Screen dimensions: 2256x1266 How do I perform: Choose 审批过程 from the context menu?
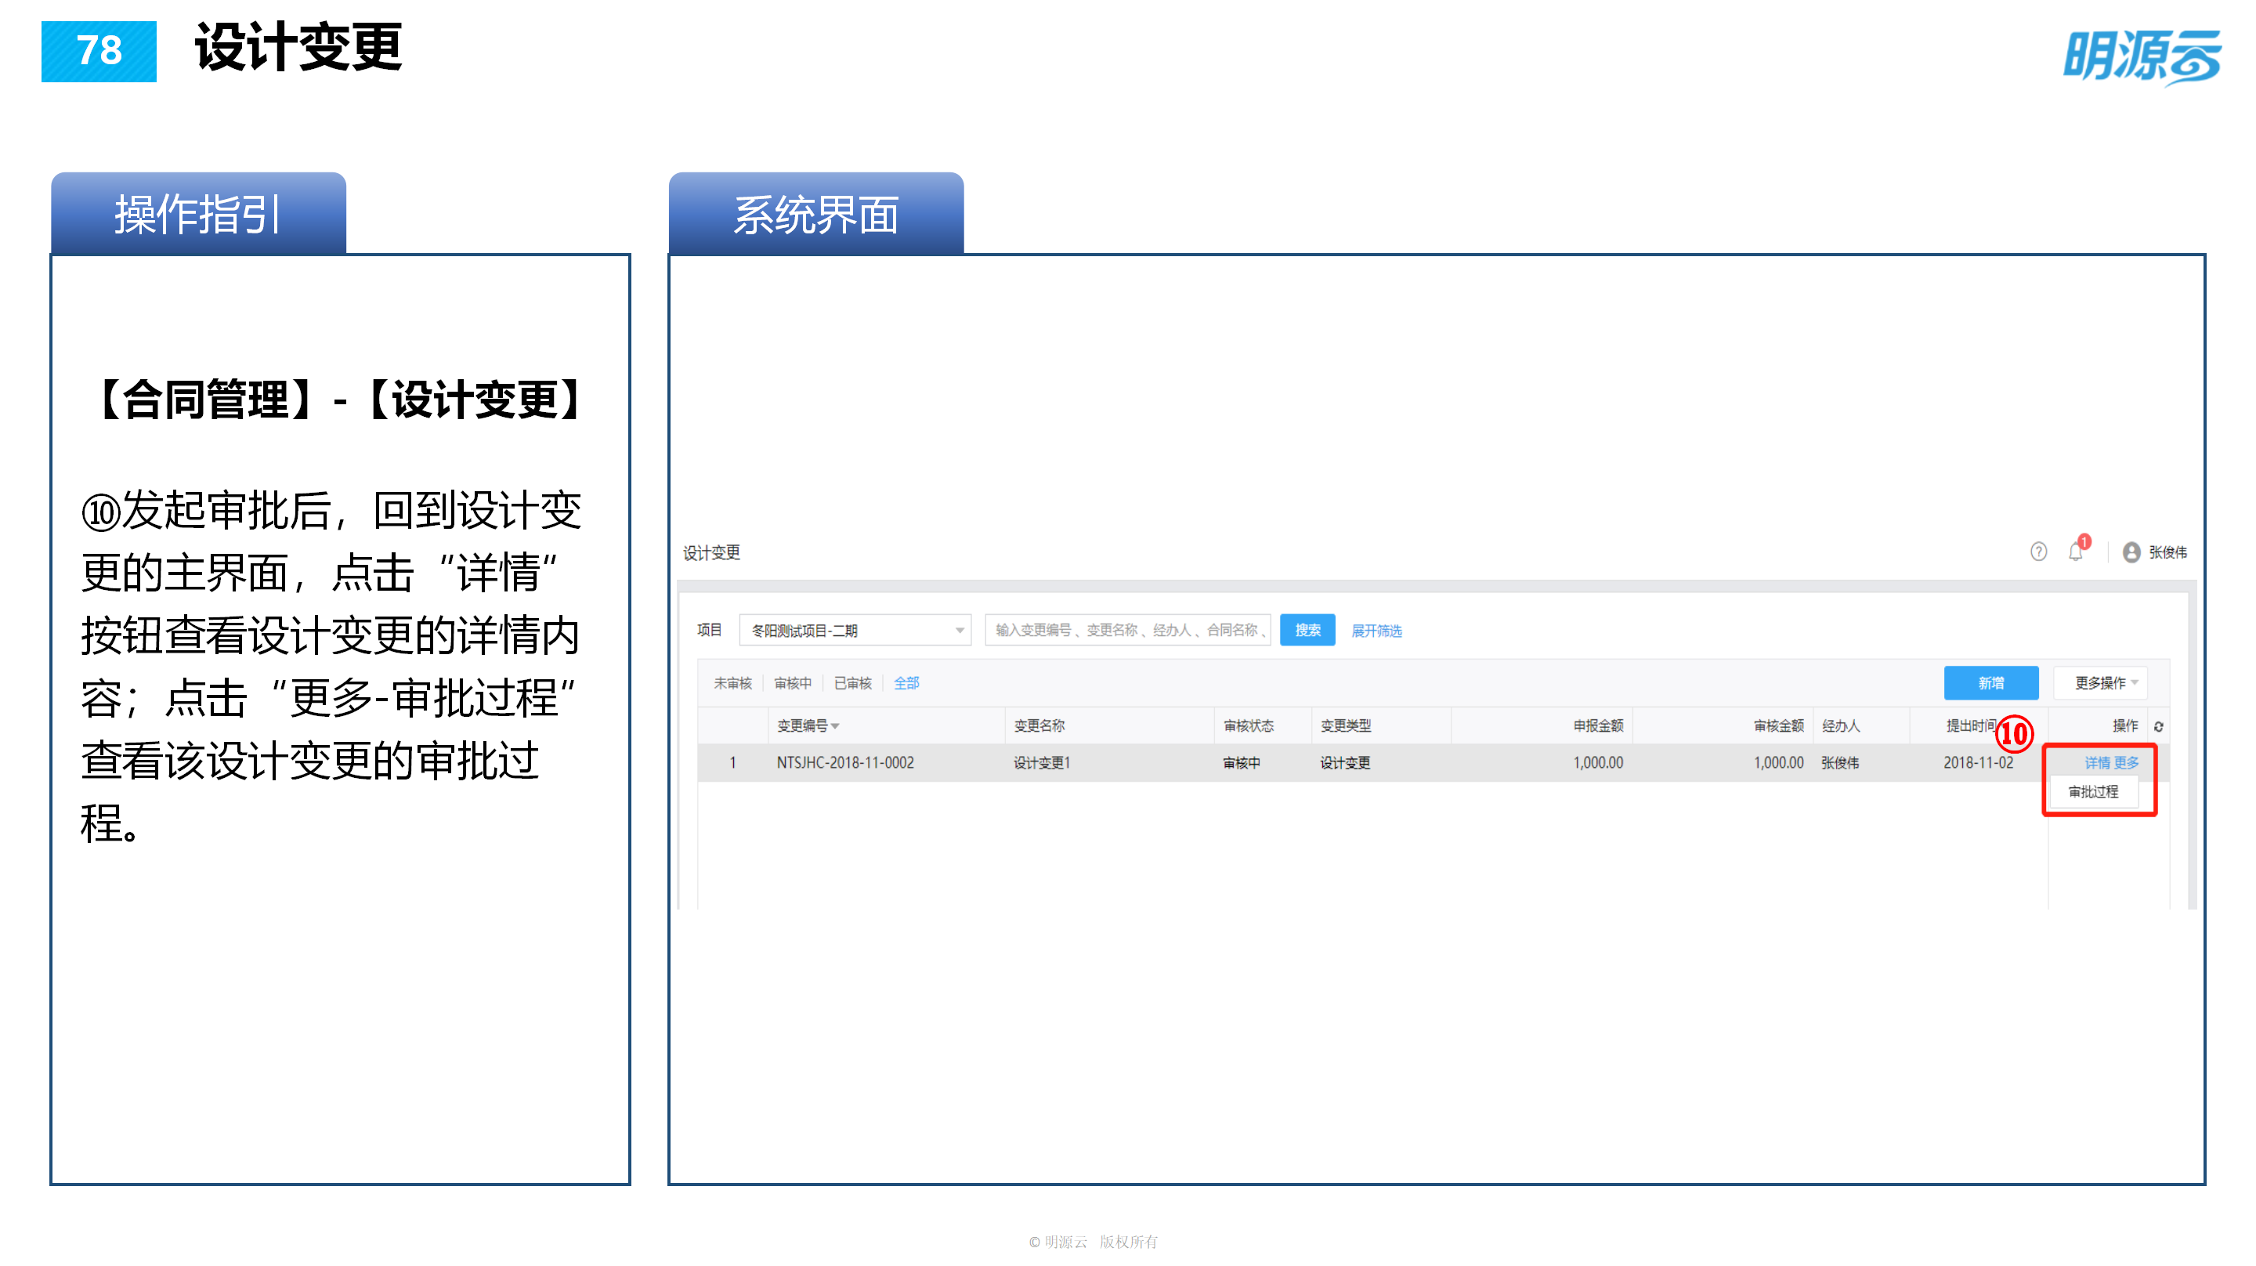coord(2094,791)
